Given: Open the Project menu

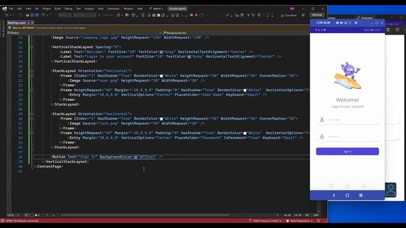Looking at the screenshot, I should point(46,8).
